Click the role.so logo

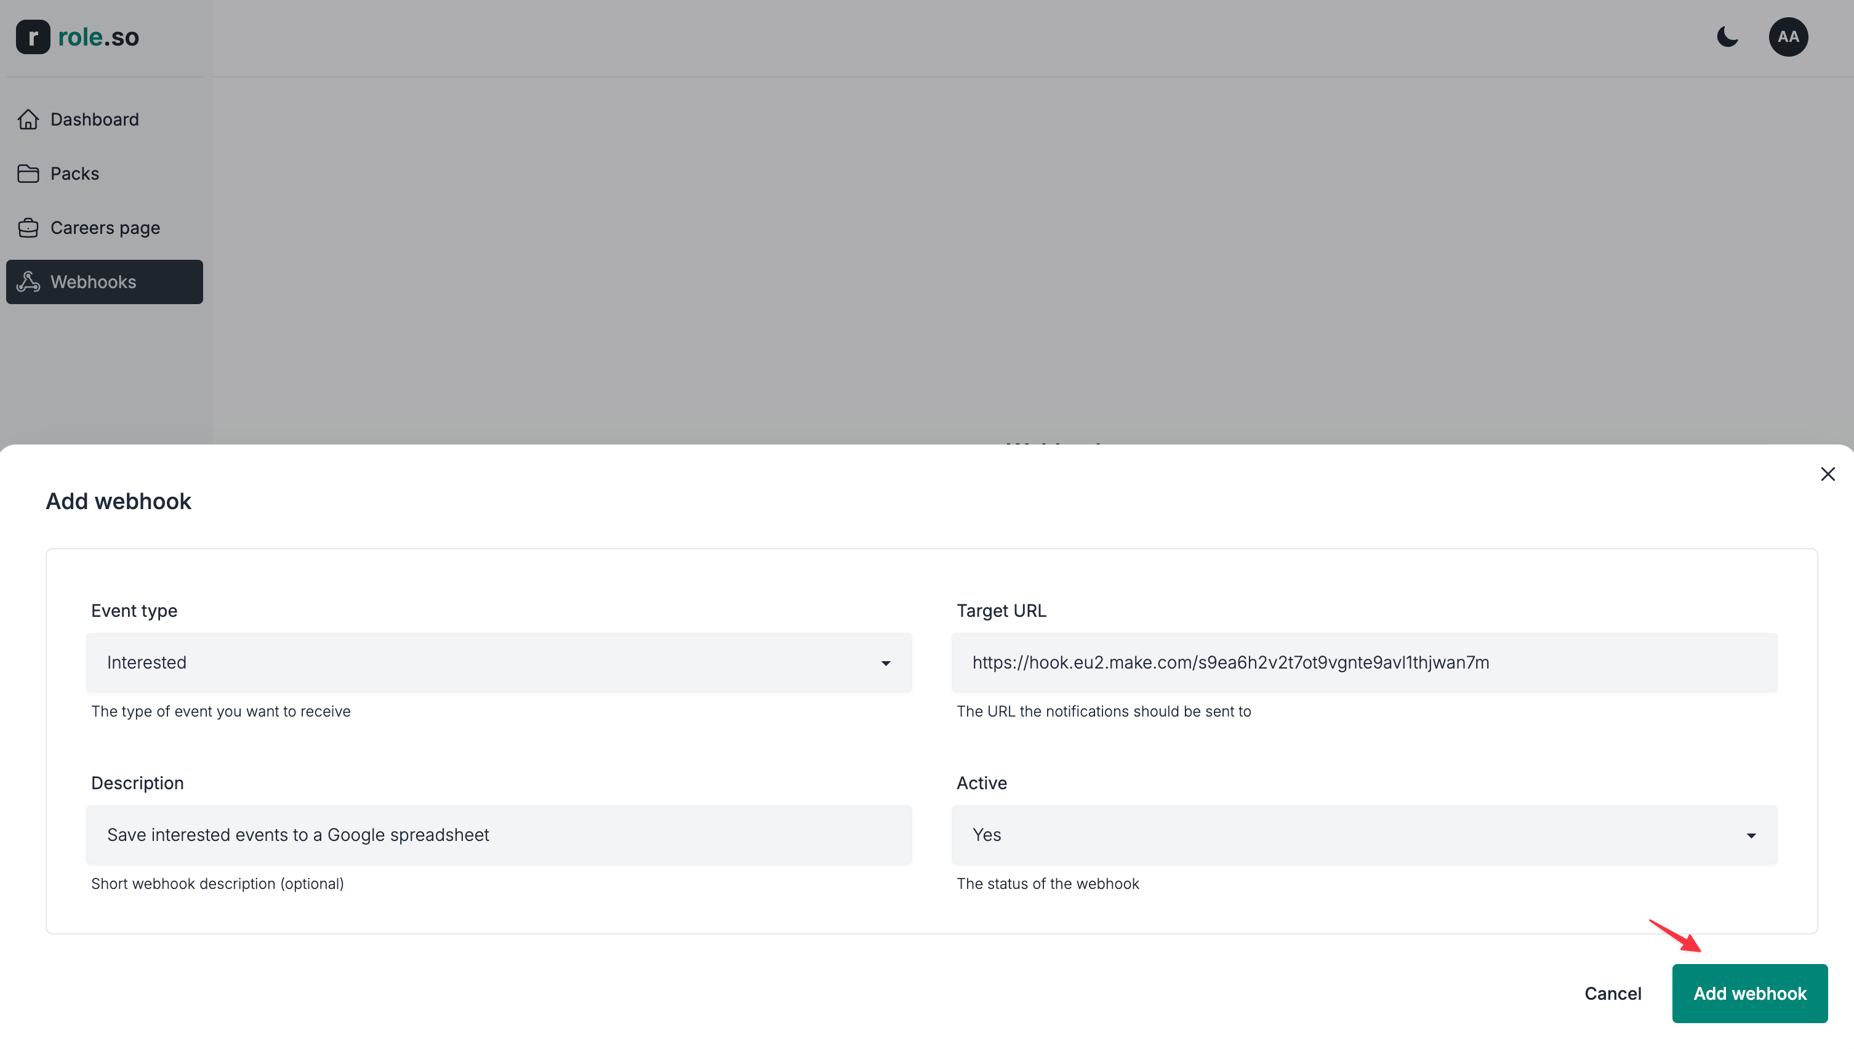tap(98, 37)
